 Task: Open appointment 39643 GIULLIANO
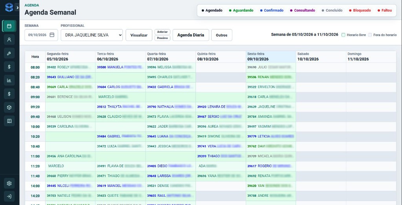[70, 77]
